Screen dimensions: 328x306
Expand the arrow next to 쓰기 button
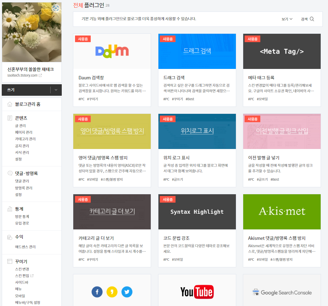click(56, 90)
